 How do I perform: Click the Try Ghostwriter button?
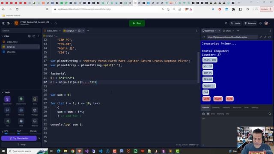[x=19, y=138]
